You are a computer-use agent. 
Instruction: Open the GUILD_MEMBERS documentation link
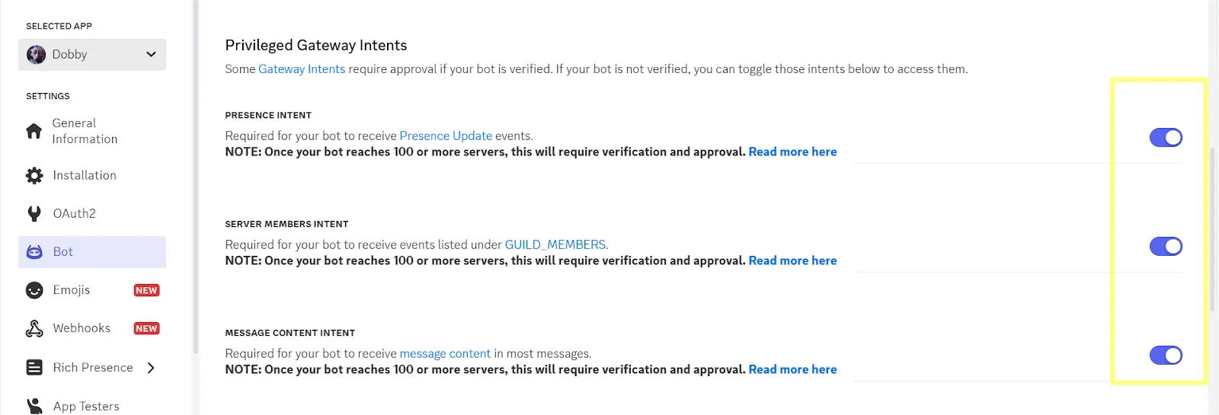coord(555,245)
